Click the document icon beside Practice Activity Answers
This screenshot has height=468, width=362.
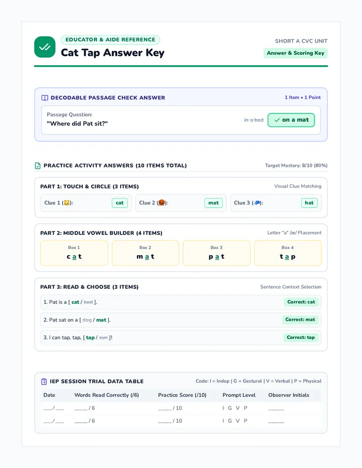click(x=38, y=166)
